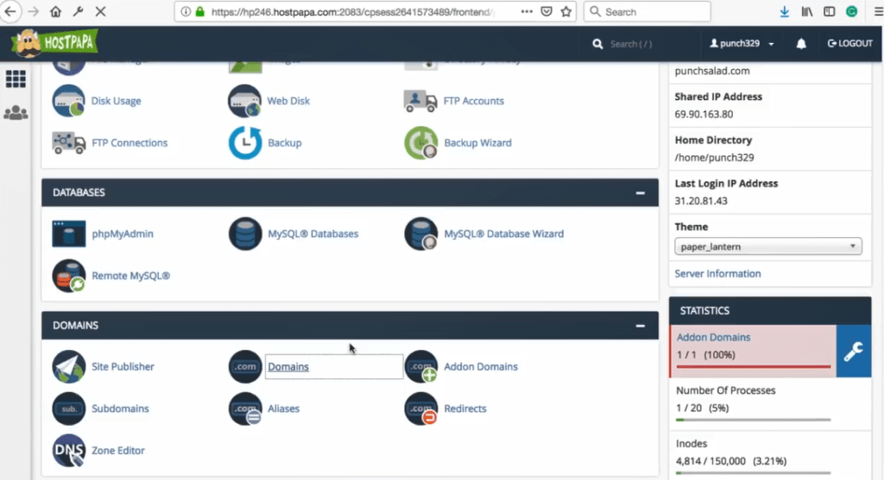
Task: Click the Inodes usage bar
Action: point(753,473)
